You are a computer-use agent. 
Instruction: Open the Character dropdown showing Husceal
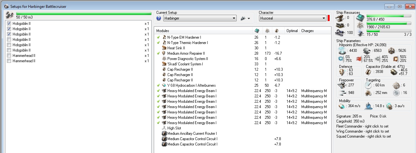pos(292,19)
